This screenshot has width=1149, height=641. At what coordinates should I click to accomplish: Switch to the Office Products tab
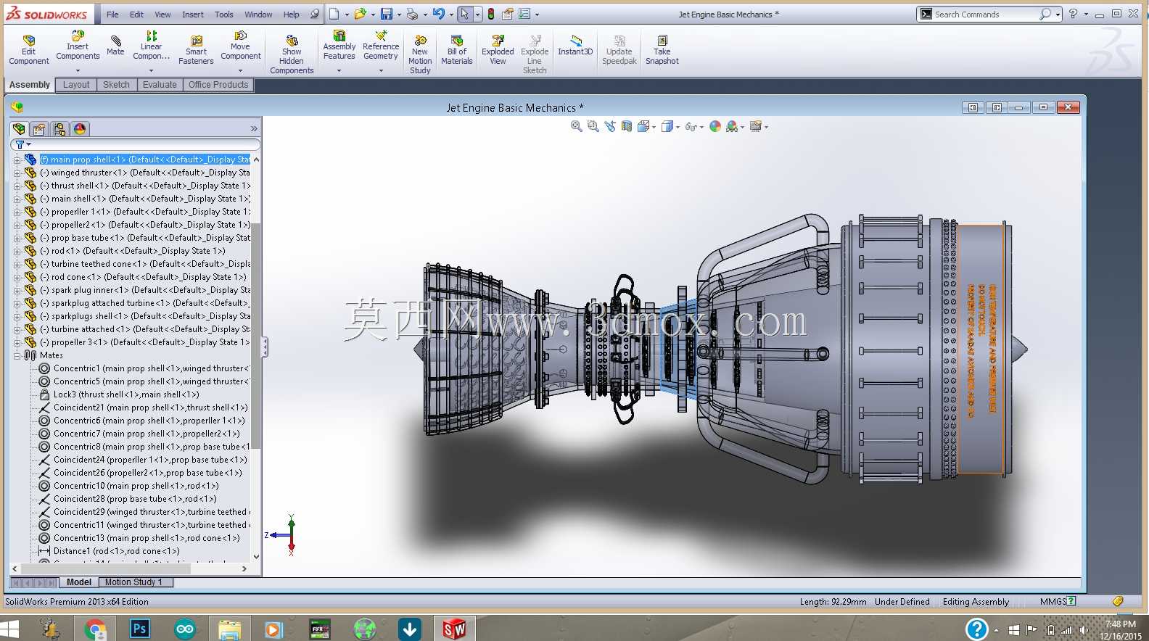[x=218, y=85]
